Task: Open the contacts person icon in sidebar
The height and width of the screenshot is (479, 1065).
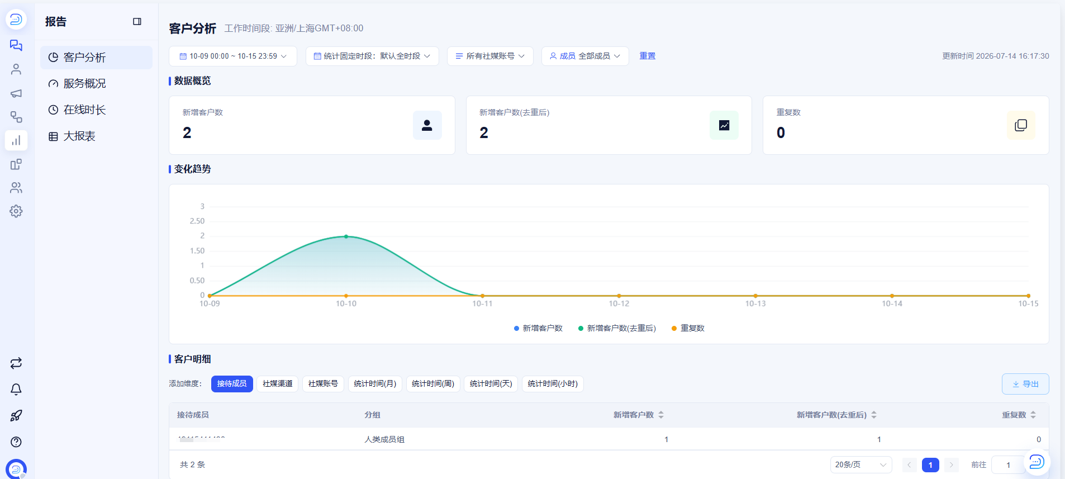Action: pyautogui.click(x=16, y=69)
